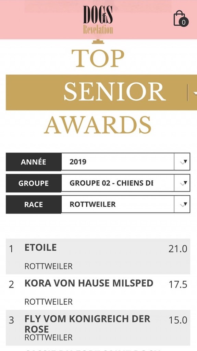Click the 15.0 score for Fly

[x=178, y=320]
